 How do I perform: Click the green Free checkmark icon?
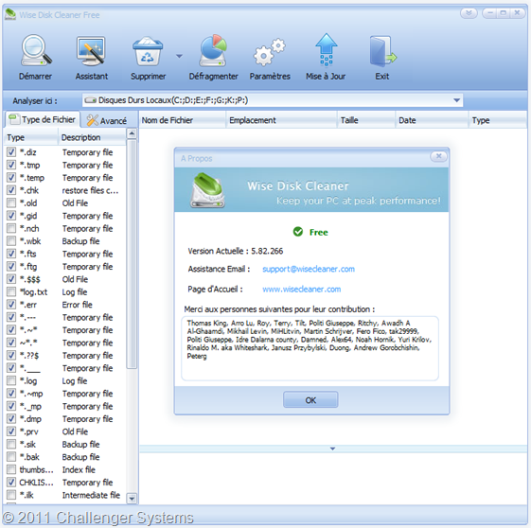click(298, 232)
